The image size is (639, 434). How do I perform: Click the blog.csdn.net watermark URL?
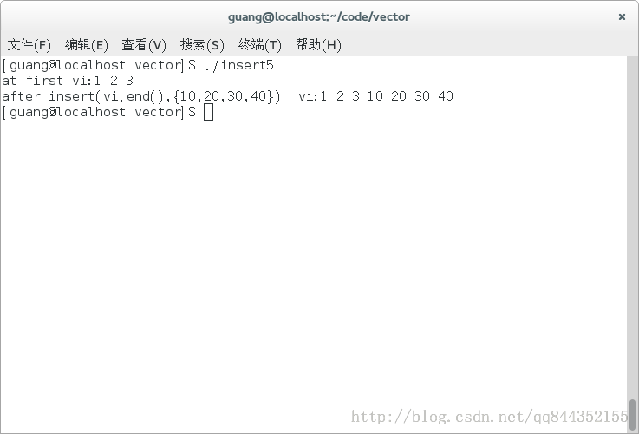(489, 417)
